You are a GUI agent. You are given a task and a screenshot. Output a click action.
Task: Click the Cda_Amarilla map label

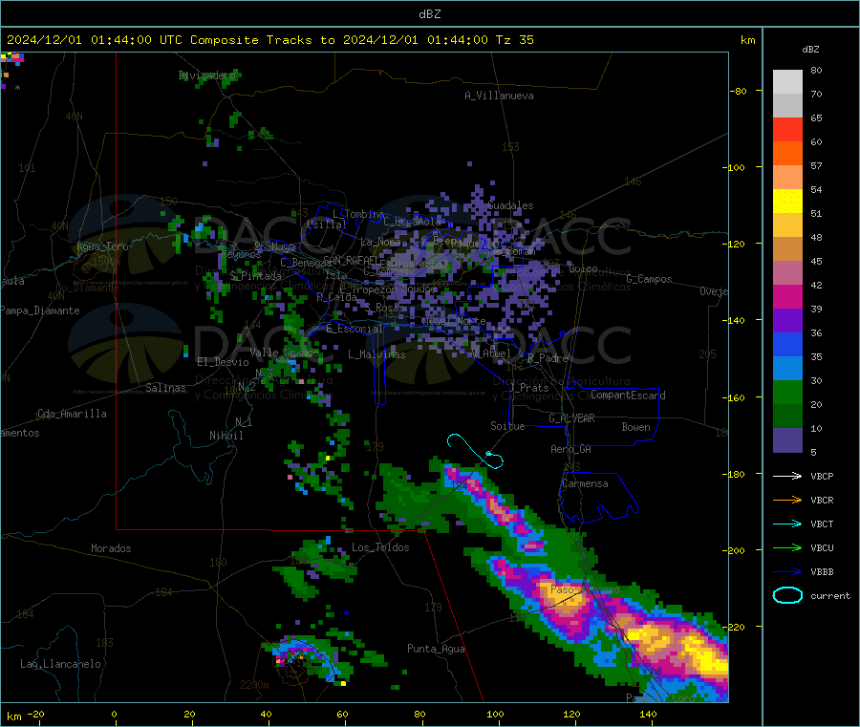point(72,414)
